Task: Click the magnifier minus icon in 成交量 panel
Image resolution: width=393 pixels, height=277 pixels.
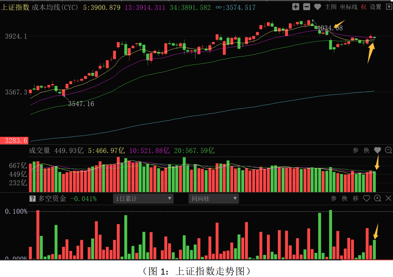Action: 388,150
